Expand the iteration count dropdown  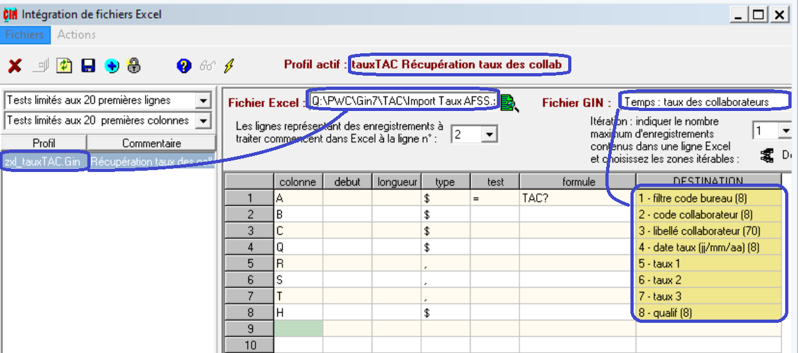[785, 131]
